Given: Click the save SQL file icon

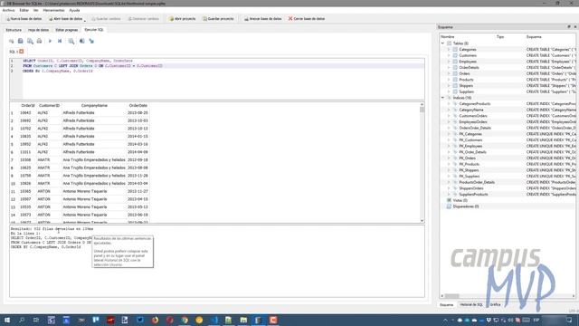Looking at the screenshot, I should (x=21, y=41).
